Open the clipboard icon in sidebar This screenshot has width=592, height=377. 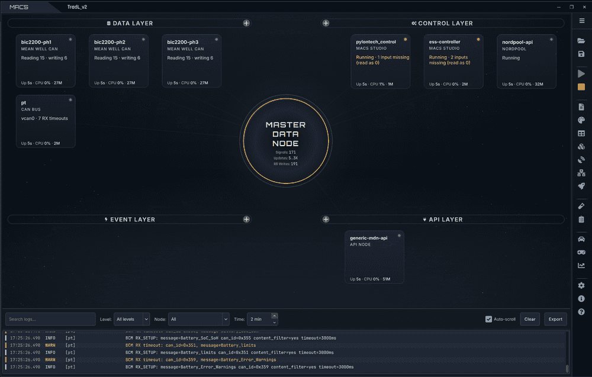[581, 219]
